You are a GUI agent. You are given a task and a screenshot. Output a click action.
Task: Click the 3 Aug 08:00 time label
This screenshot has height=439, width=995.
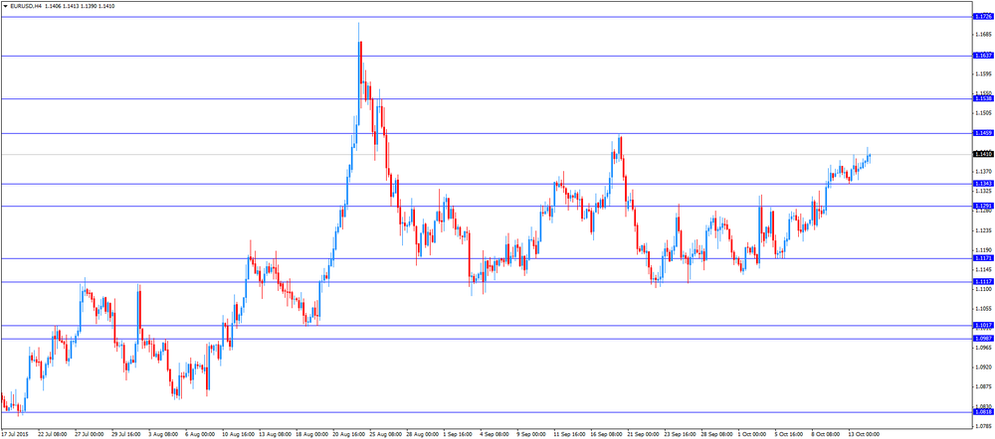[162, 435]
